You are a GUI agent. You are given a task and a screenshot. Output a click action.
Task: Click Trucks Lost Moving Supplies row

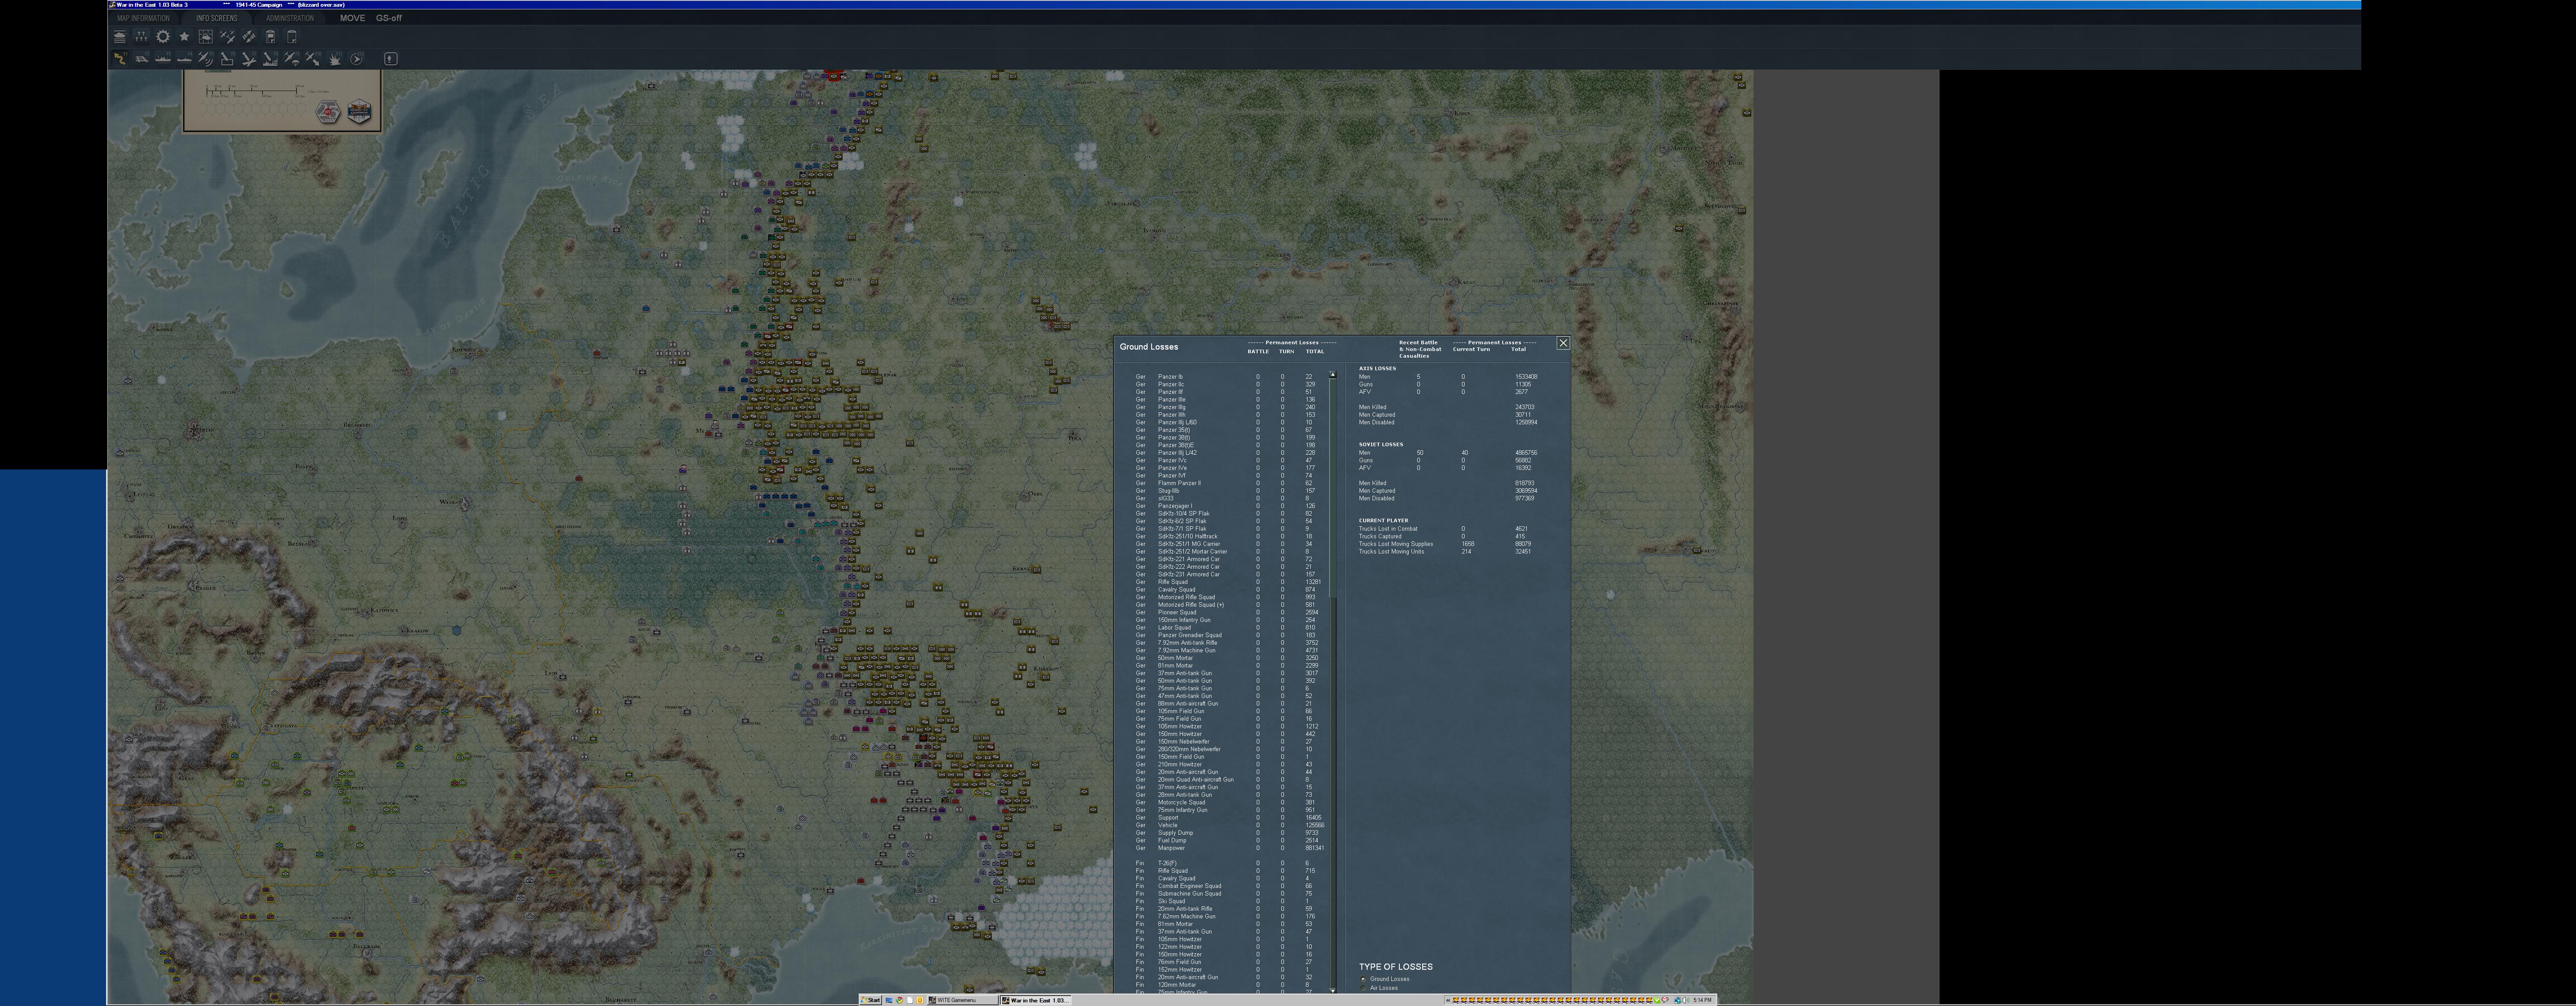coord(1446,544)
